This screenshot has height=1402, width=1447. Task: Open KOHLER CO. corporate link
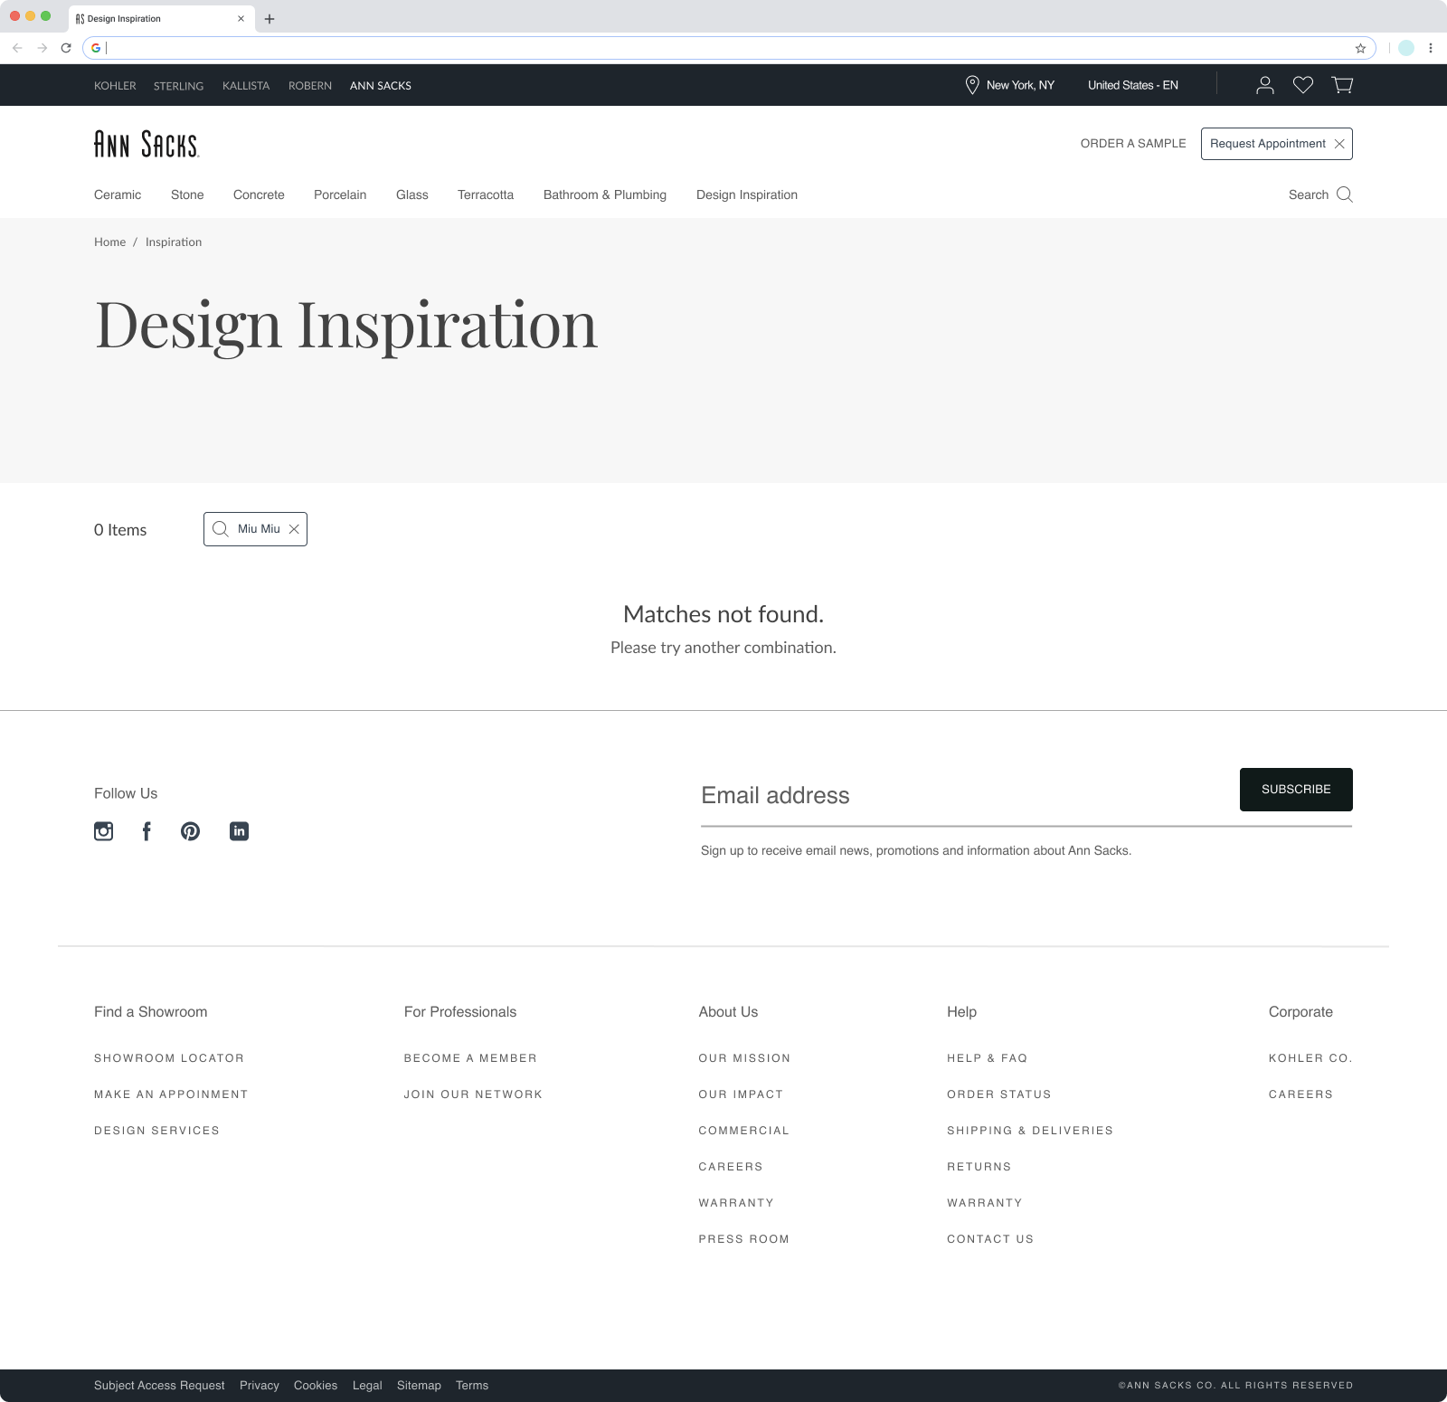[1310, 1058]
